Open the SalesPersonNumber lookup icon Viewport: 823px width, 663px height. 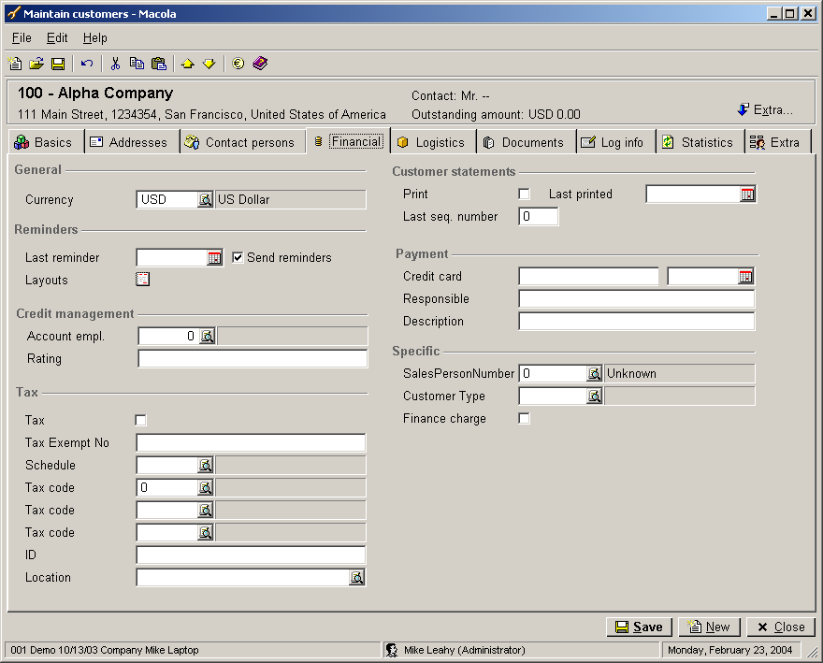pos(594,374)
